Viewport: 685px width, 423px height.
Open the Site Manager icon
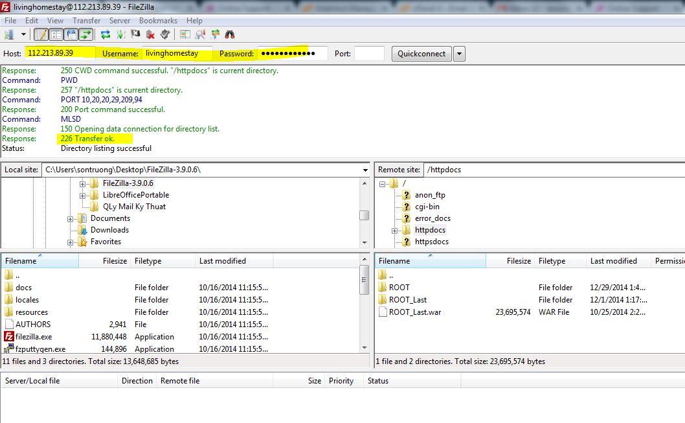(x=8, y=34)
